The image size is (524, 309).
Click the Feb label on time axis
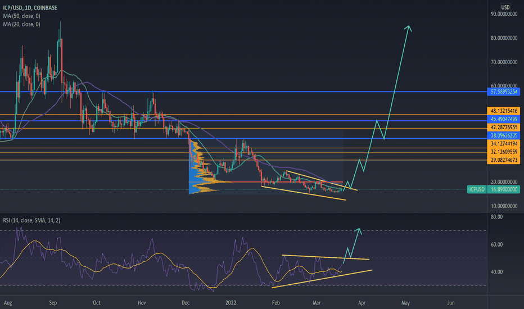point(275,303)
